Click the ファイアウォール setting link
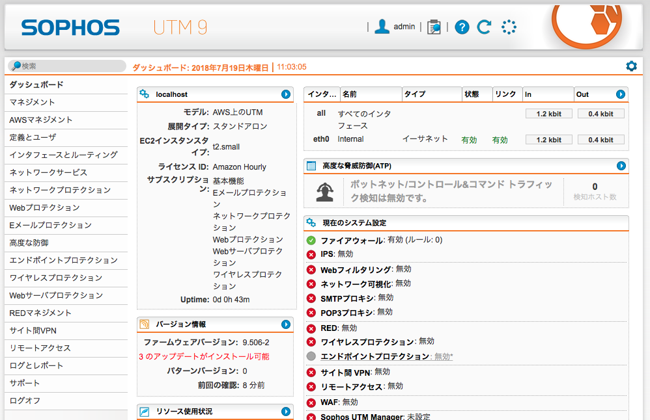This screenshot has width=650, height=420. [x=352, y=241]
